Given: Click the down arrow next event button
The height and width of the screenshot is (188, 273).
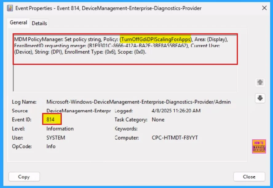Looking at the screenshot, I should tap(260, 98).
